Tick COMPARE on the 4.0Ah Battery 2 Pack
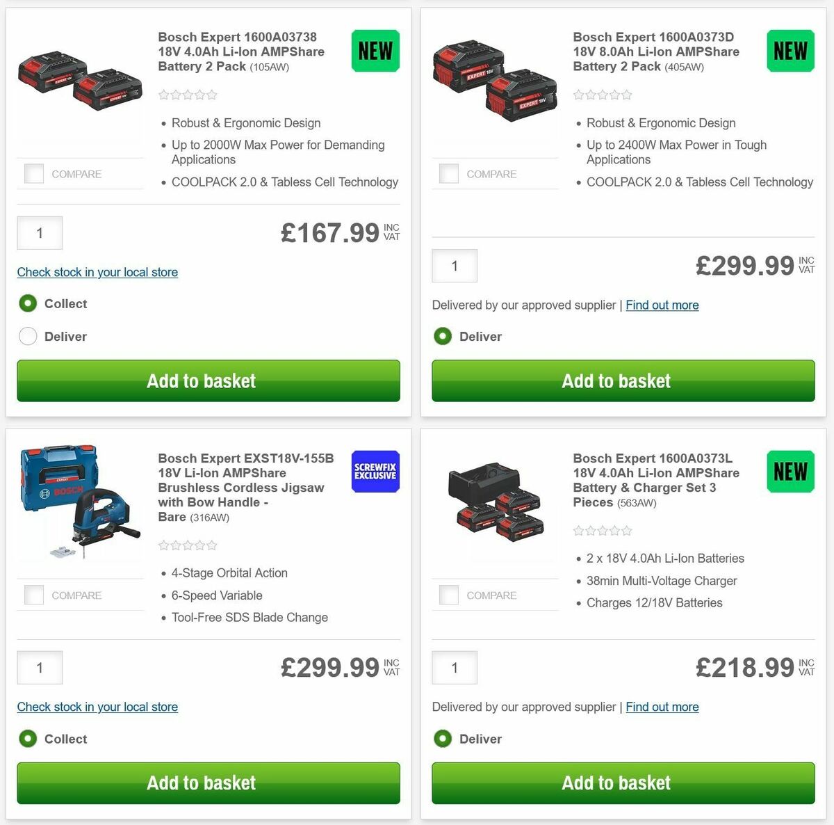Viewport: 834px width, 825px height. tap(33, 173)
